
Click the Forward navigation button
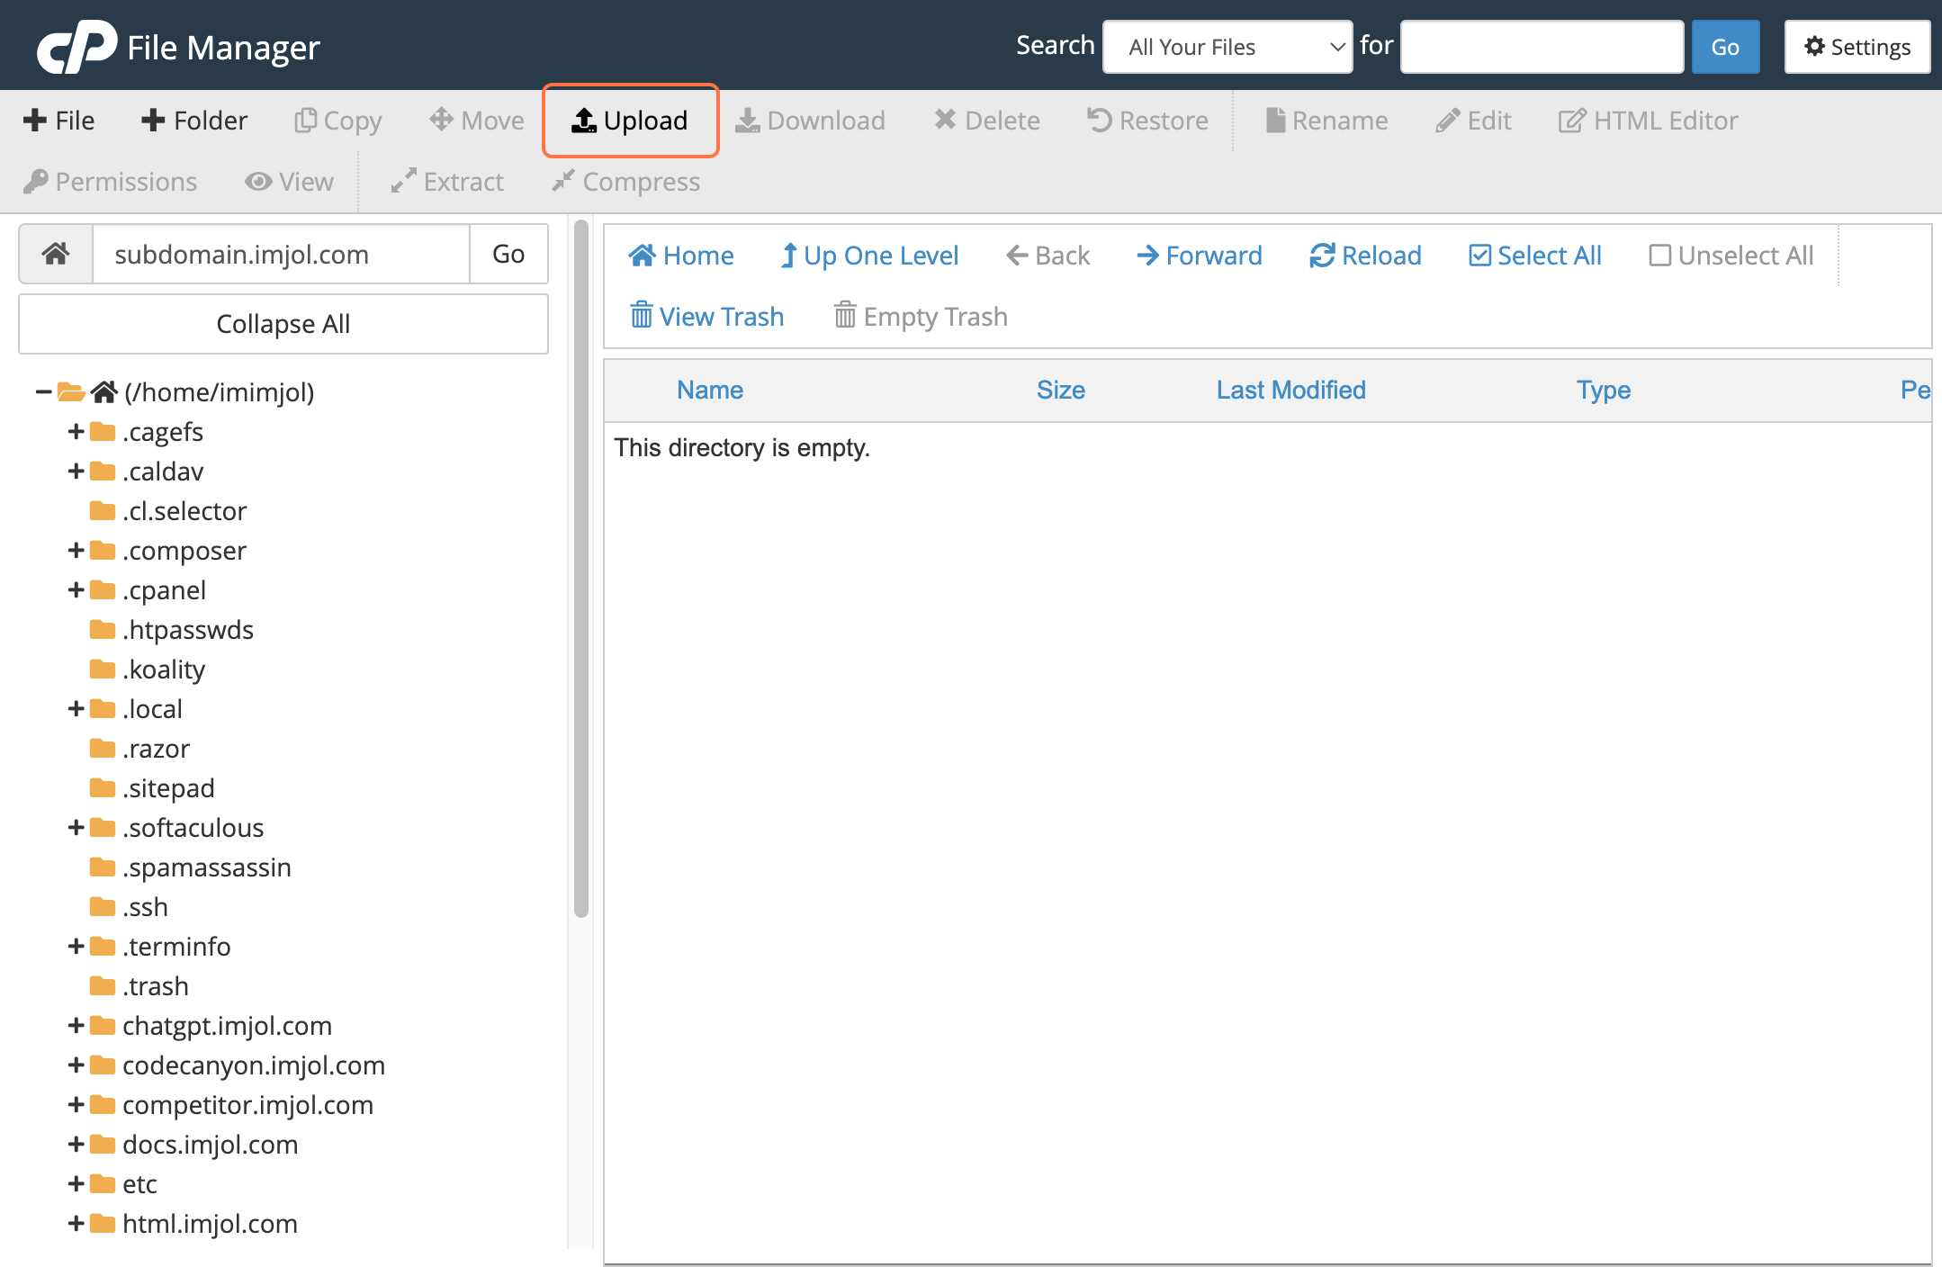[x=1200, y=256]
